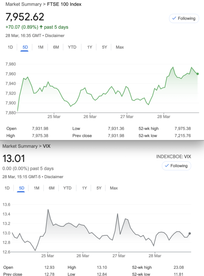Select 1Y range tab on FTSE 100 chart

point(90,47)
